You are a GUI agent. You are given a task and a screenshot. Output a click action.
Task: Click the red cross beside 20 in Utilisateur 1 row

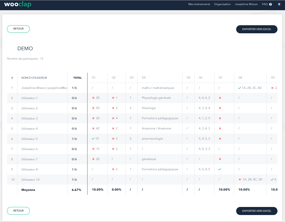click(x=93, y=98)
